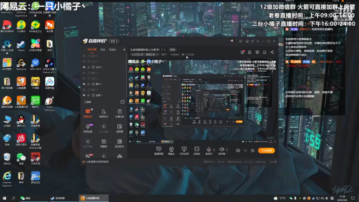Open the message icon in the title bar
This screenshot has width=359, height=202.
[241, 41]
